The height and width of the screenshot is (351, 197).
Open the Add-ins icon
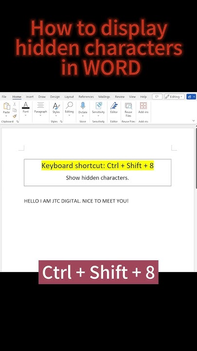(x=143, y=106)
